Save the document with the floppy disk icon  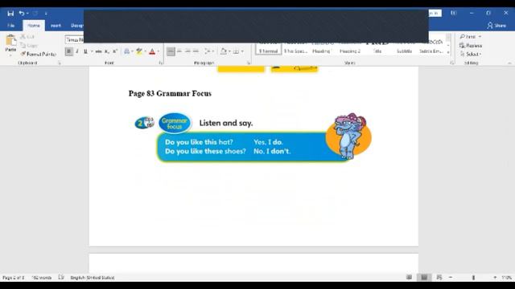coord(10,14)
